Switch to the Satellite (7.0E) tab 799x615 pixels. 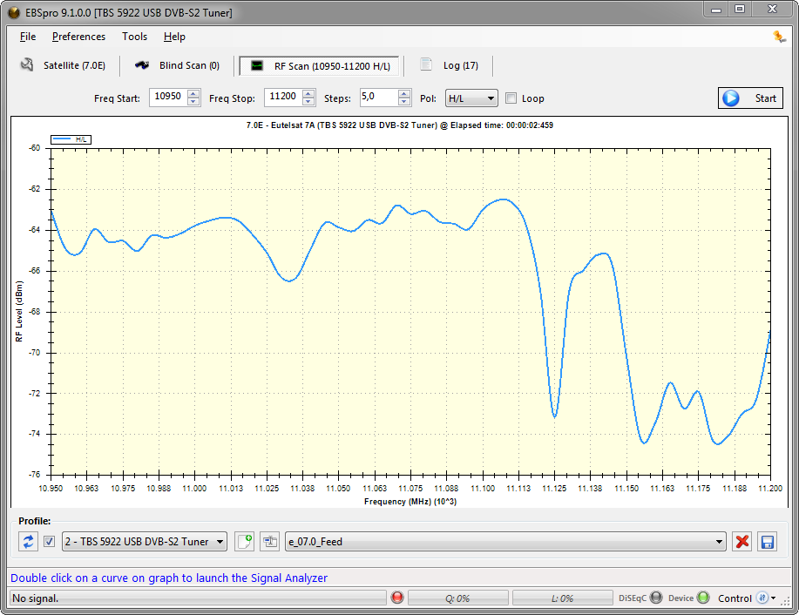click(x=64, y=65)
